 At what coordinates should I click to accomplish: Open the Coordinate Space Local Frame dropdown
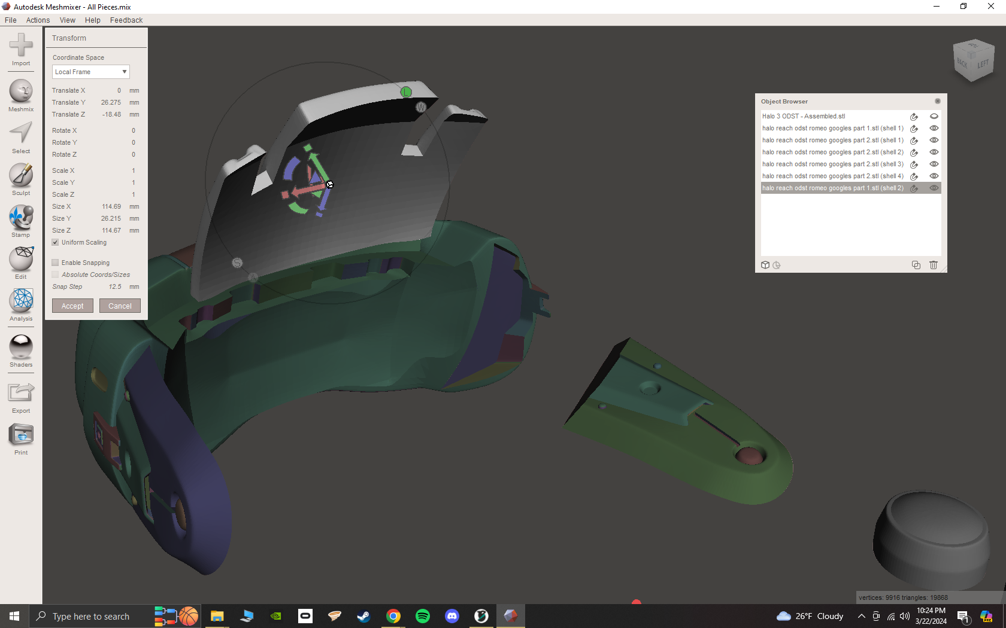[x=91, y=72]
